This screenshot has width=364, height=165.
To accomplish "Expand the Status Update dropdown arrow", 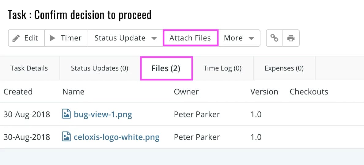I will (x=154, y=38).
